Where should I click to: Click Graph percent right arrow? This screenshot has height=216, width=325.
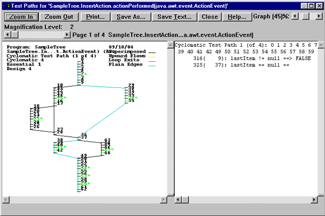(318, 16)
